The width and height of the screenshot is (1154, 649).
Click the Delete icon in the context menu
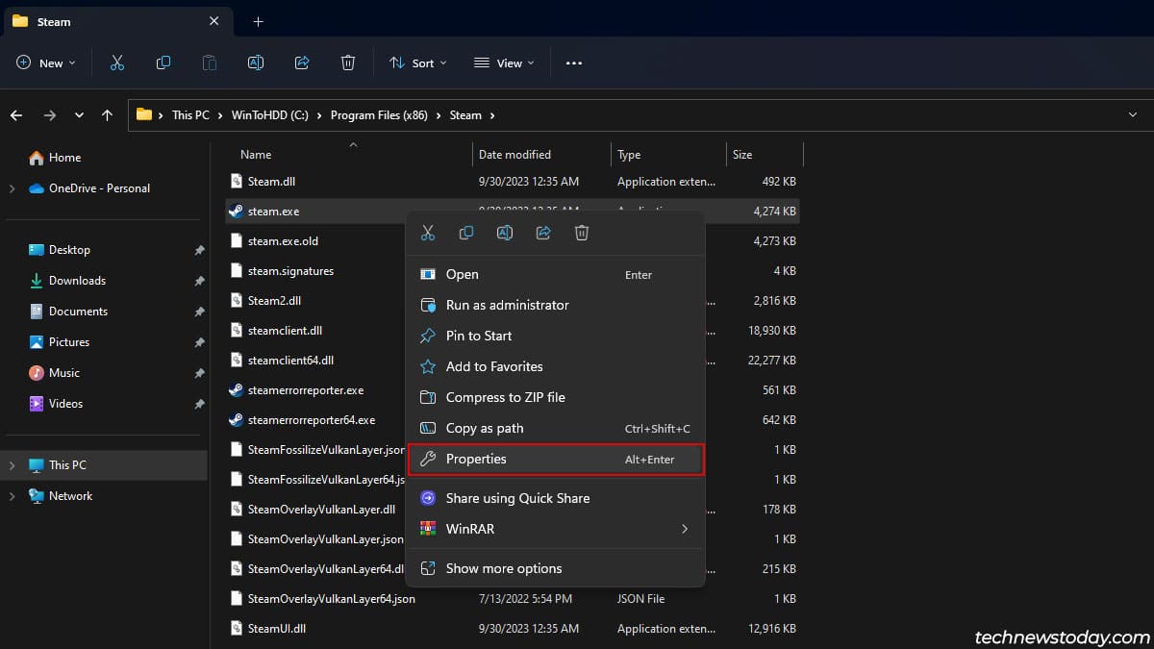582,233
